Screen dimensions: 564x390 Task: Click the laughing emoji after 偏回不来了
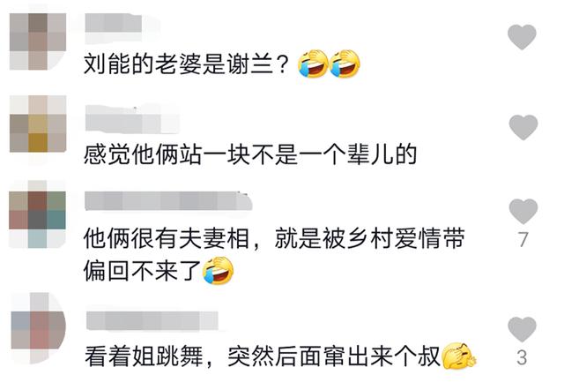pyautogui.click(x=218, y=271)
